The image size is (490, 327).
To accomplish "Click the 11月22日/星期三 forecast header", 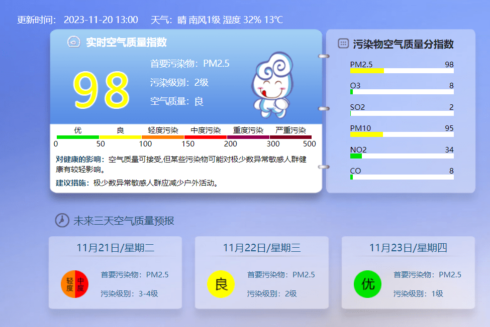I will 261,248.
